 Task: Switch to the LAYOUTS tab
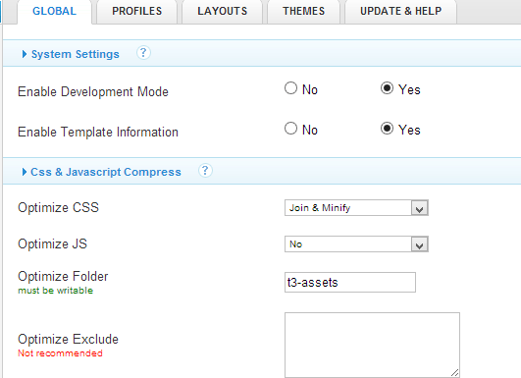click(x=223, y=12)
